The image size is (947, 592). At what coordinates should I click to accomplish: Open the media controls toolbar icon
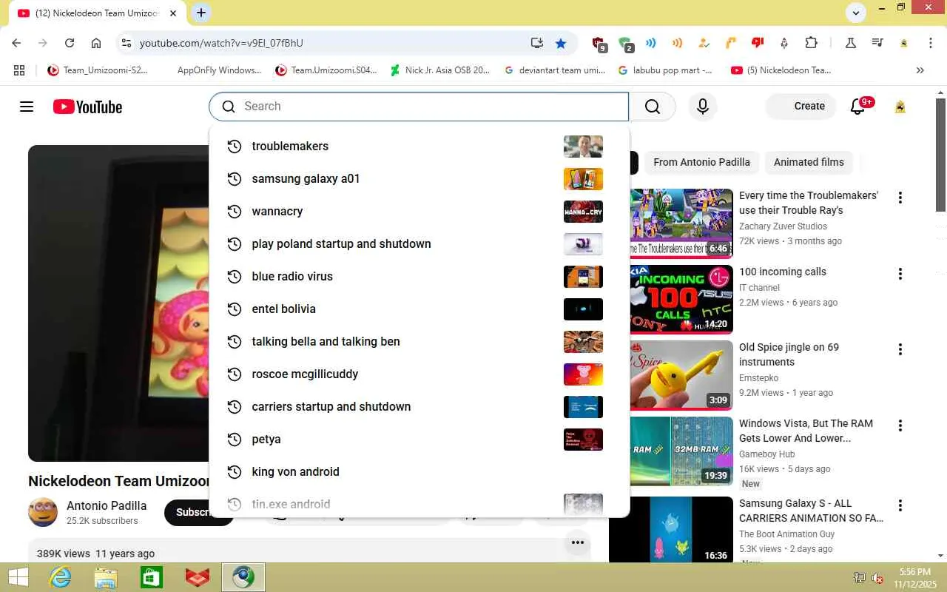tap(877, 43)
